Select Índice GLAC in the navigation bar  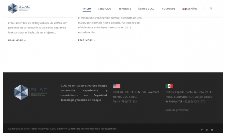(146, 9)
